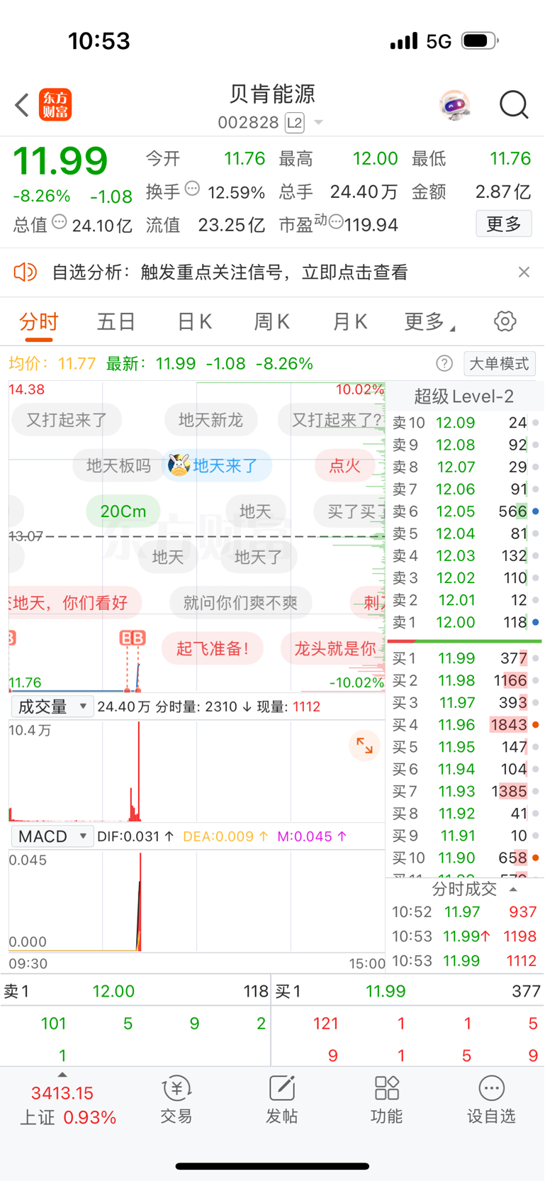This screenshot has height=1181, width=545.
Task: Select the 买4 11.96 order row
Action: pos(465,725)
